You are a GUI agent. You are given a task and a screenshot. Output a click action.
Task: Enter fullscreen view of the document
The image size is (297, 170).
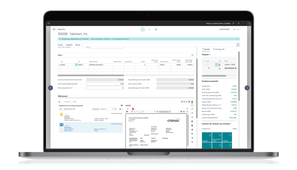[x=187, y=109]
